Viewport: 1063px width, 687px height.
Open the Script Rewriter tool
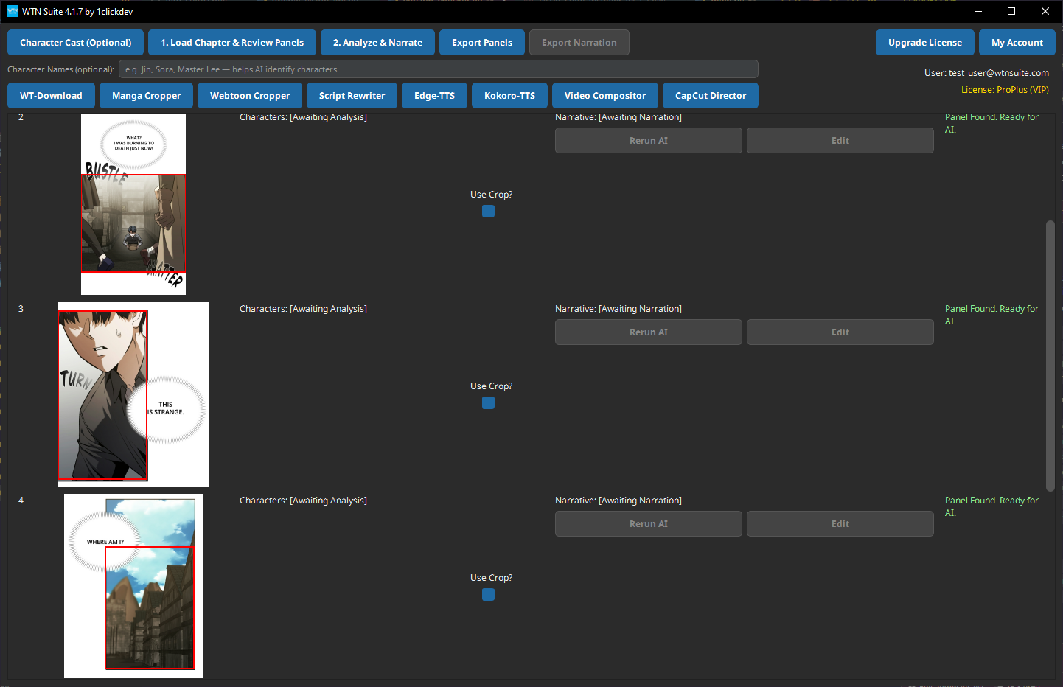click(352, 95)
